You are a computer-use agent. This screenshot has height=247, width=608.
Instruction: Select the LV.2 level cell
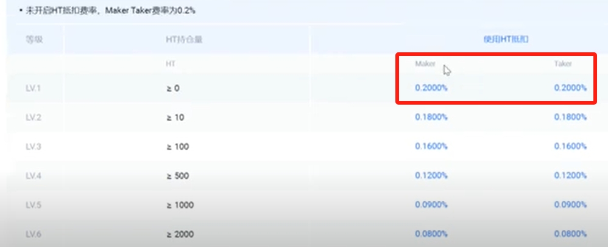[34, 117]
